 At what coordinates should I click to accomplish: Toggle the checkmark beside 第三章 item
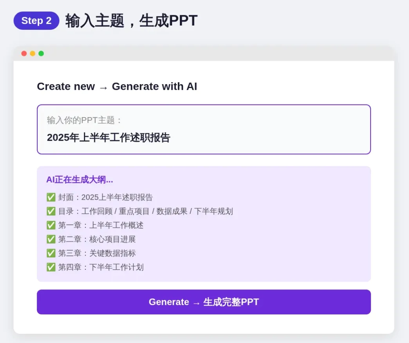[x=51, y=253]
